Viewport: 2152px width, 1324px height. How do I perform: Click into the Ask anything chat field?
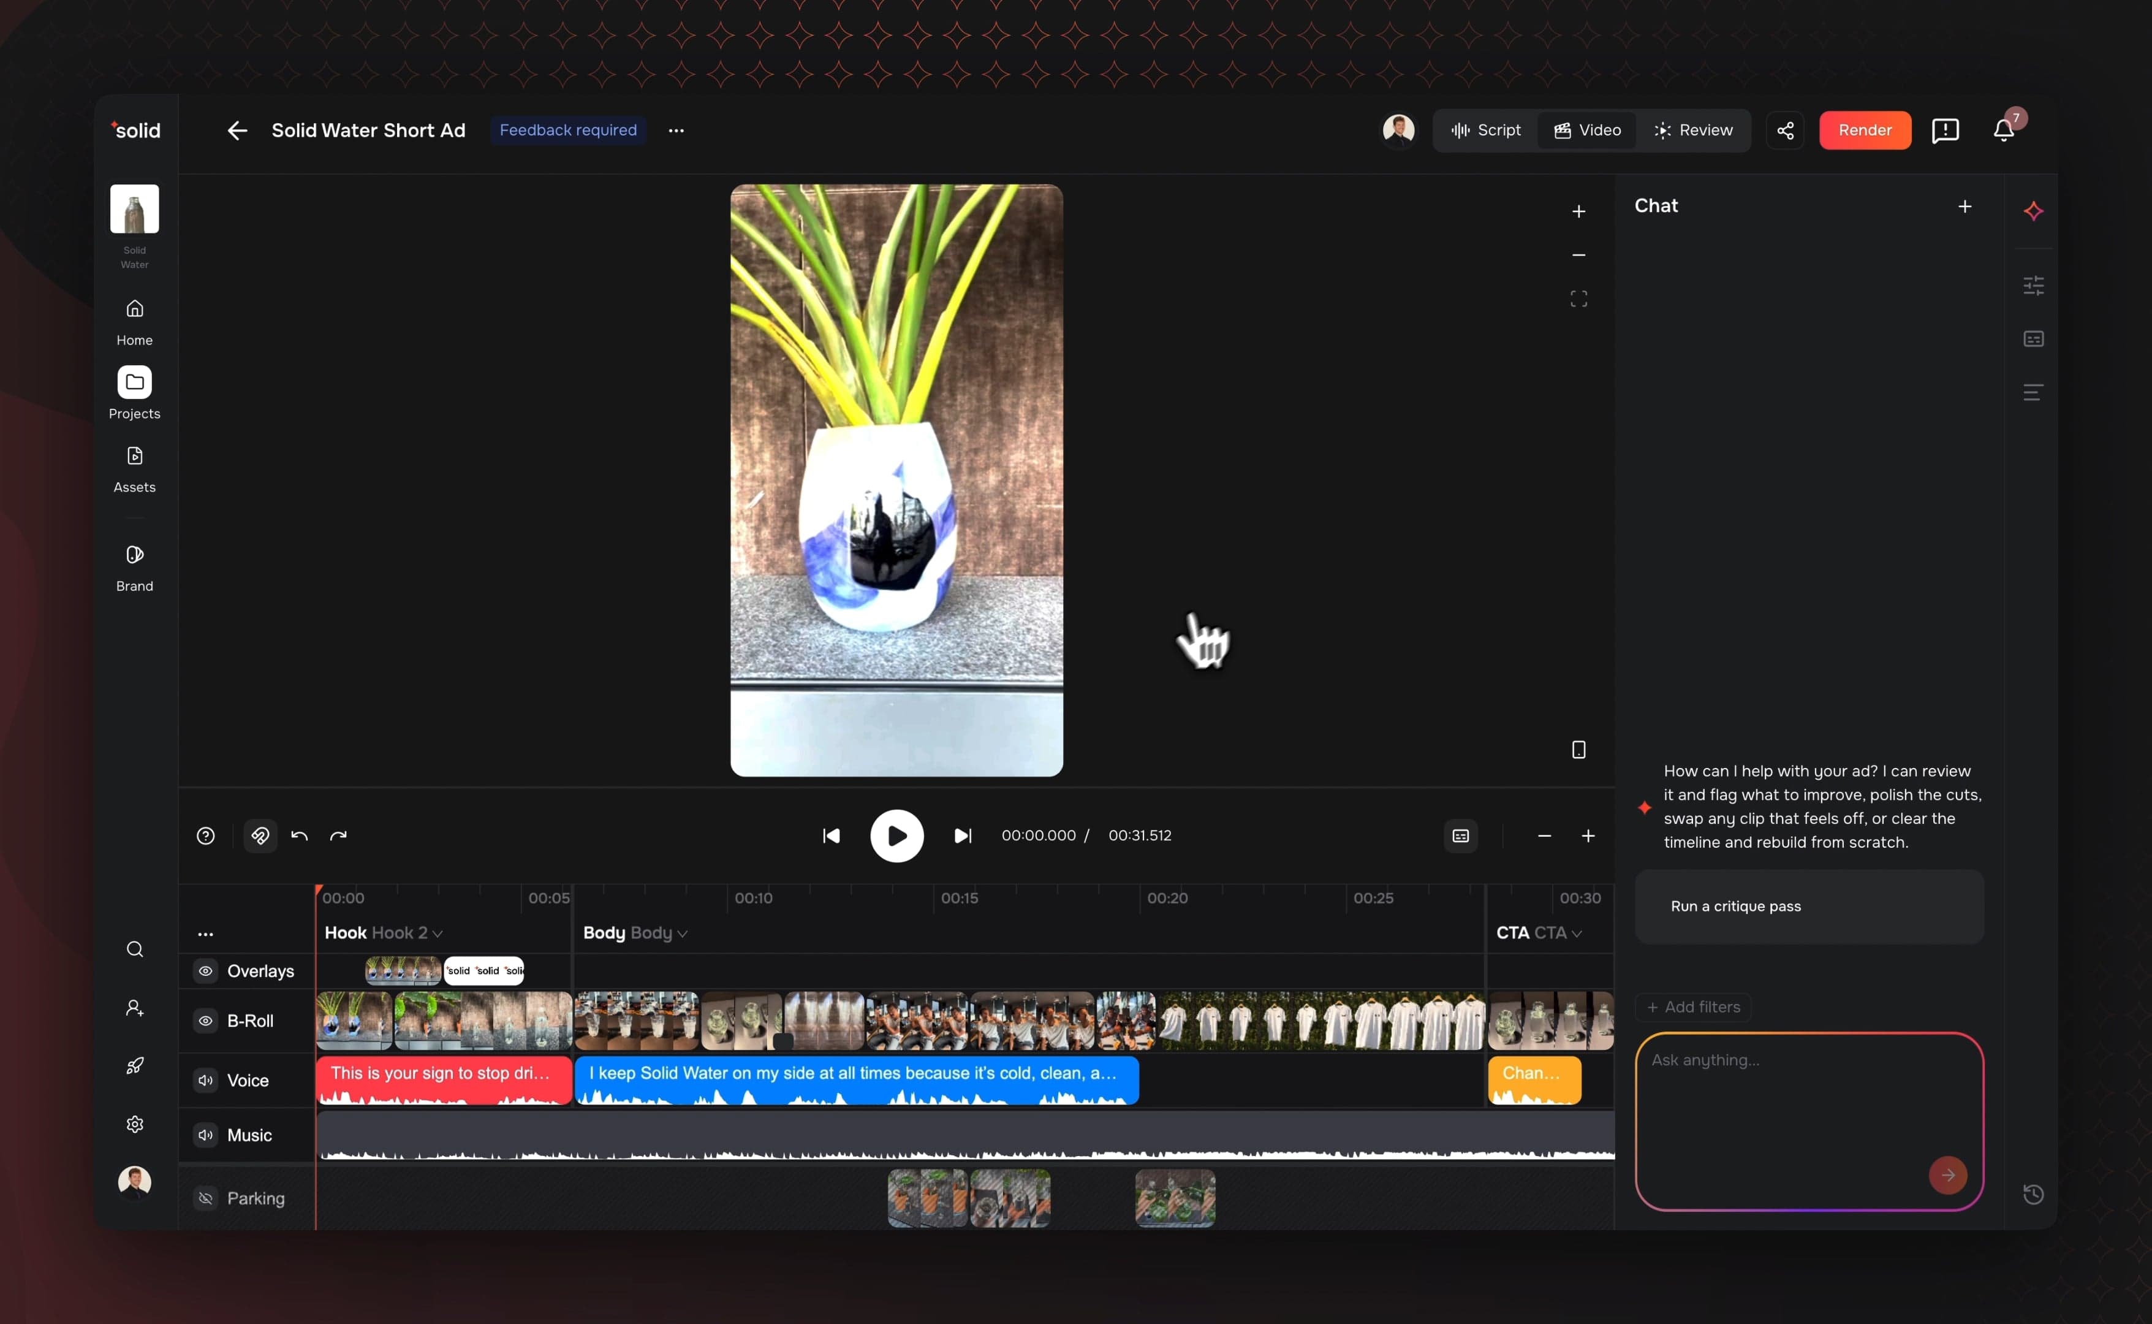[1809, 1122]
